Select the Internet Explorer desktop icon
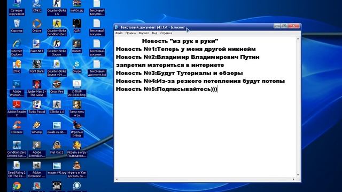 pyautogui.click(x=17, y=48)
